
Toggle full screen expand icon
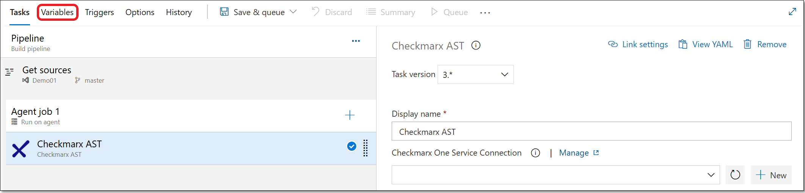click(x=792, y=12)
